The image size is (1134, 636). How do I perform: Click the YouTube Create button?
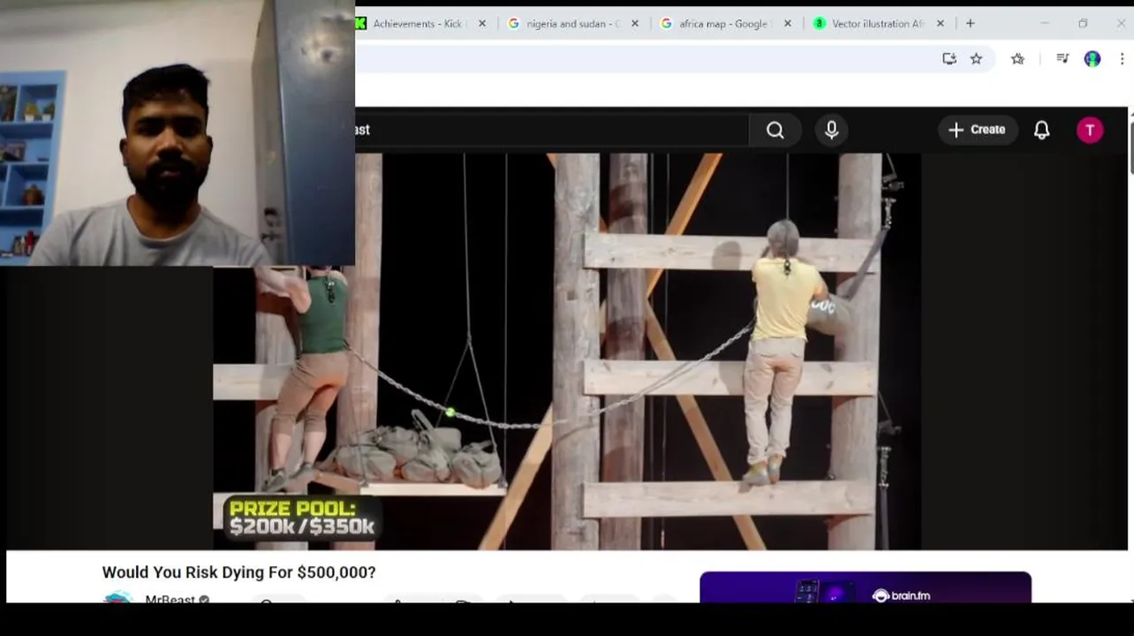[977, 130]
